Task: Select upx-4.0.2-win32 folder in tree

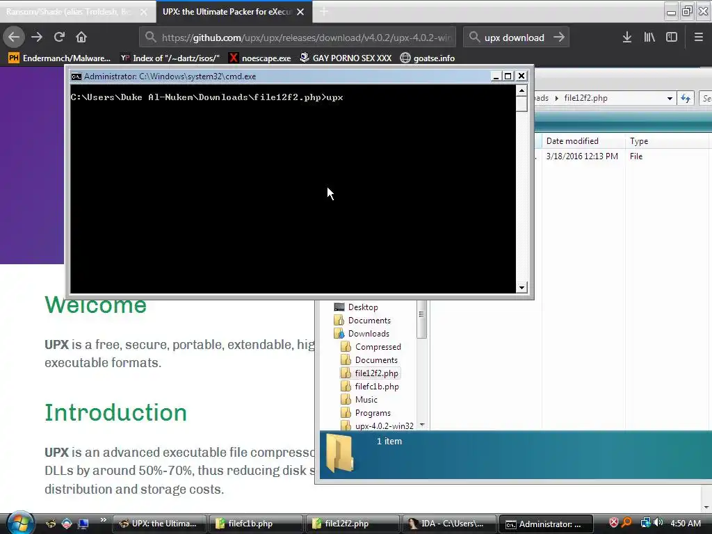Action: coord(378,426)
